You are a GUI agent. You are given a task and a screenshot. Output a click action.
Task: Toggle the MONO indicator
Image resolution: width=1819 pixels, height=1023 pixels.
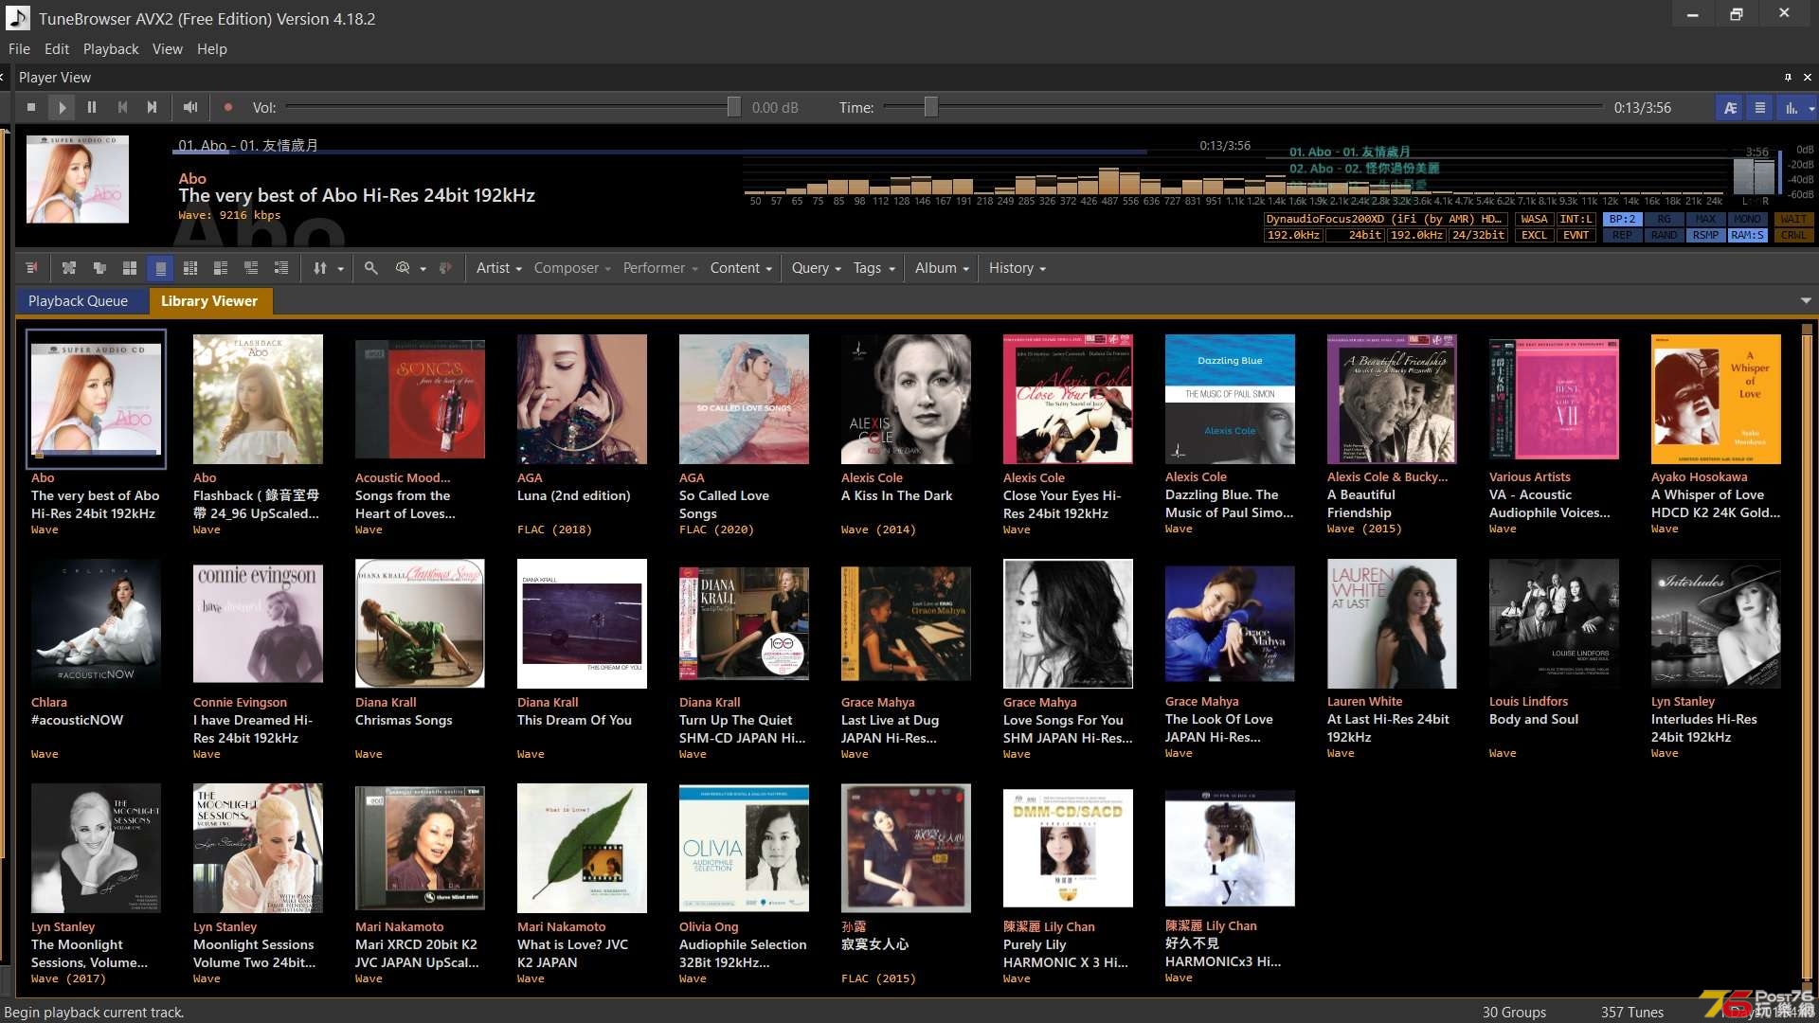1747,219
